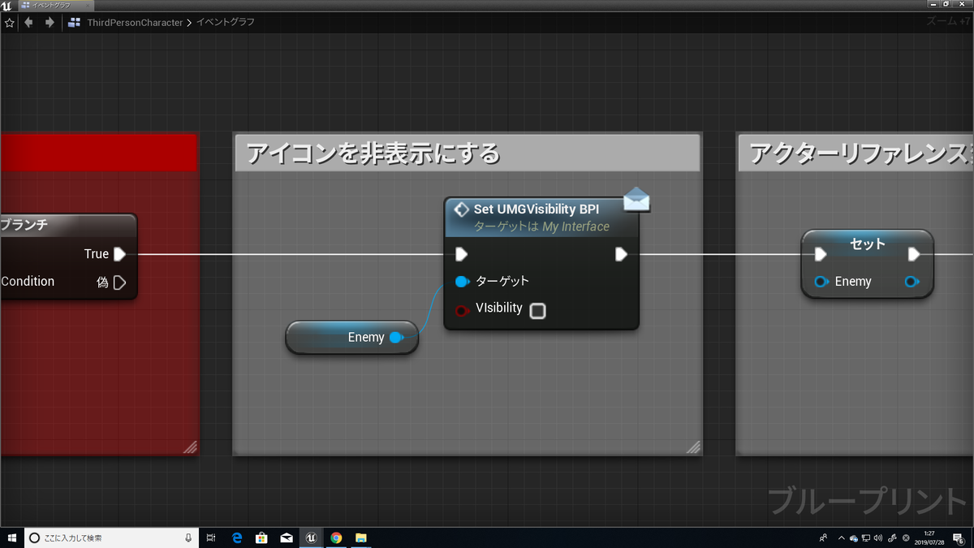Click the ターゲット input pin on Set UMGVisibility
This screenshot has width=974, height=548.
tap(463, 281)
